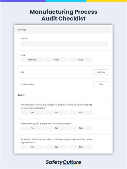Mark N/A for ergonomic risks question
This screenshot has height=169, width=127.
[x=81, y=147]
